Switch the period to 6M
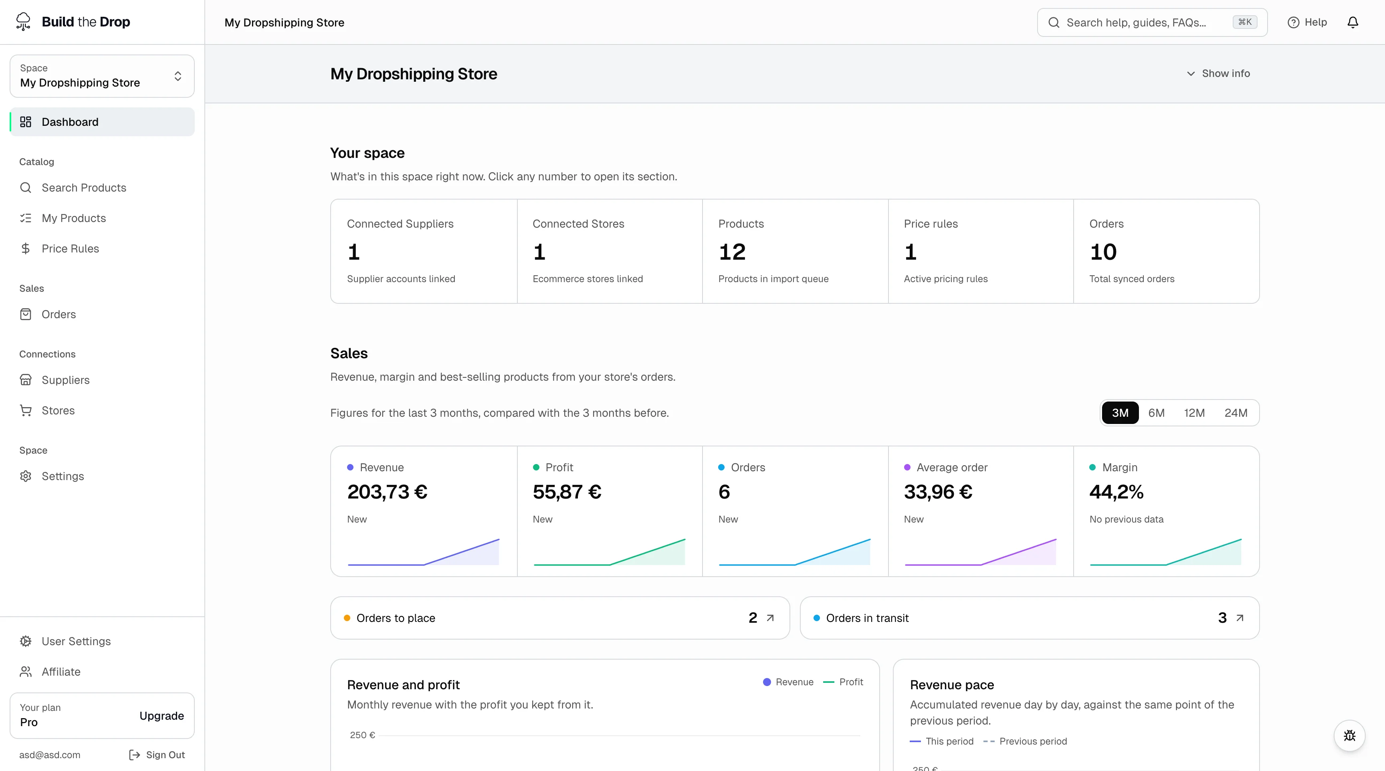The image size is (1385, 771). click(x=1157, y=412)
